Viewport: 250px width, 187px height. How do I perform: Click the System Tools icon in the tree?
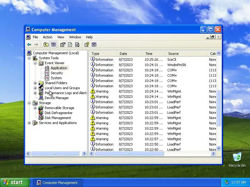[35, 58]
